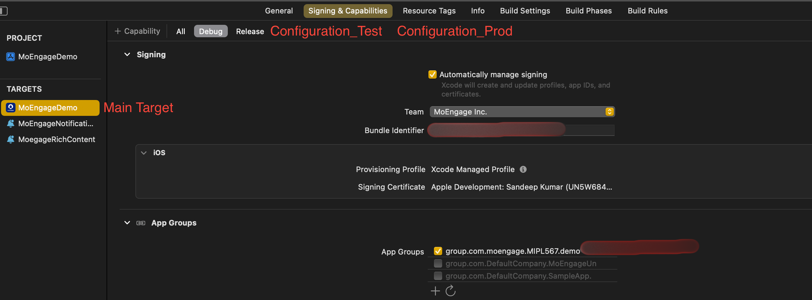812x300 pixels.
Task: Click the MoEngageNotification extension bell icon
Action: [11, 124]
